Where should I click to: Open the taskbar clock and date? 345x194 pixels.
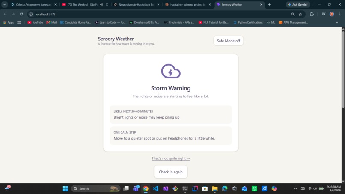[334, 188]
